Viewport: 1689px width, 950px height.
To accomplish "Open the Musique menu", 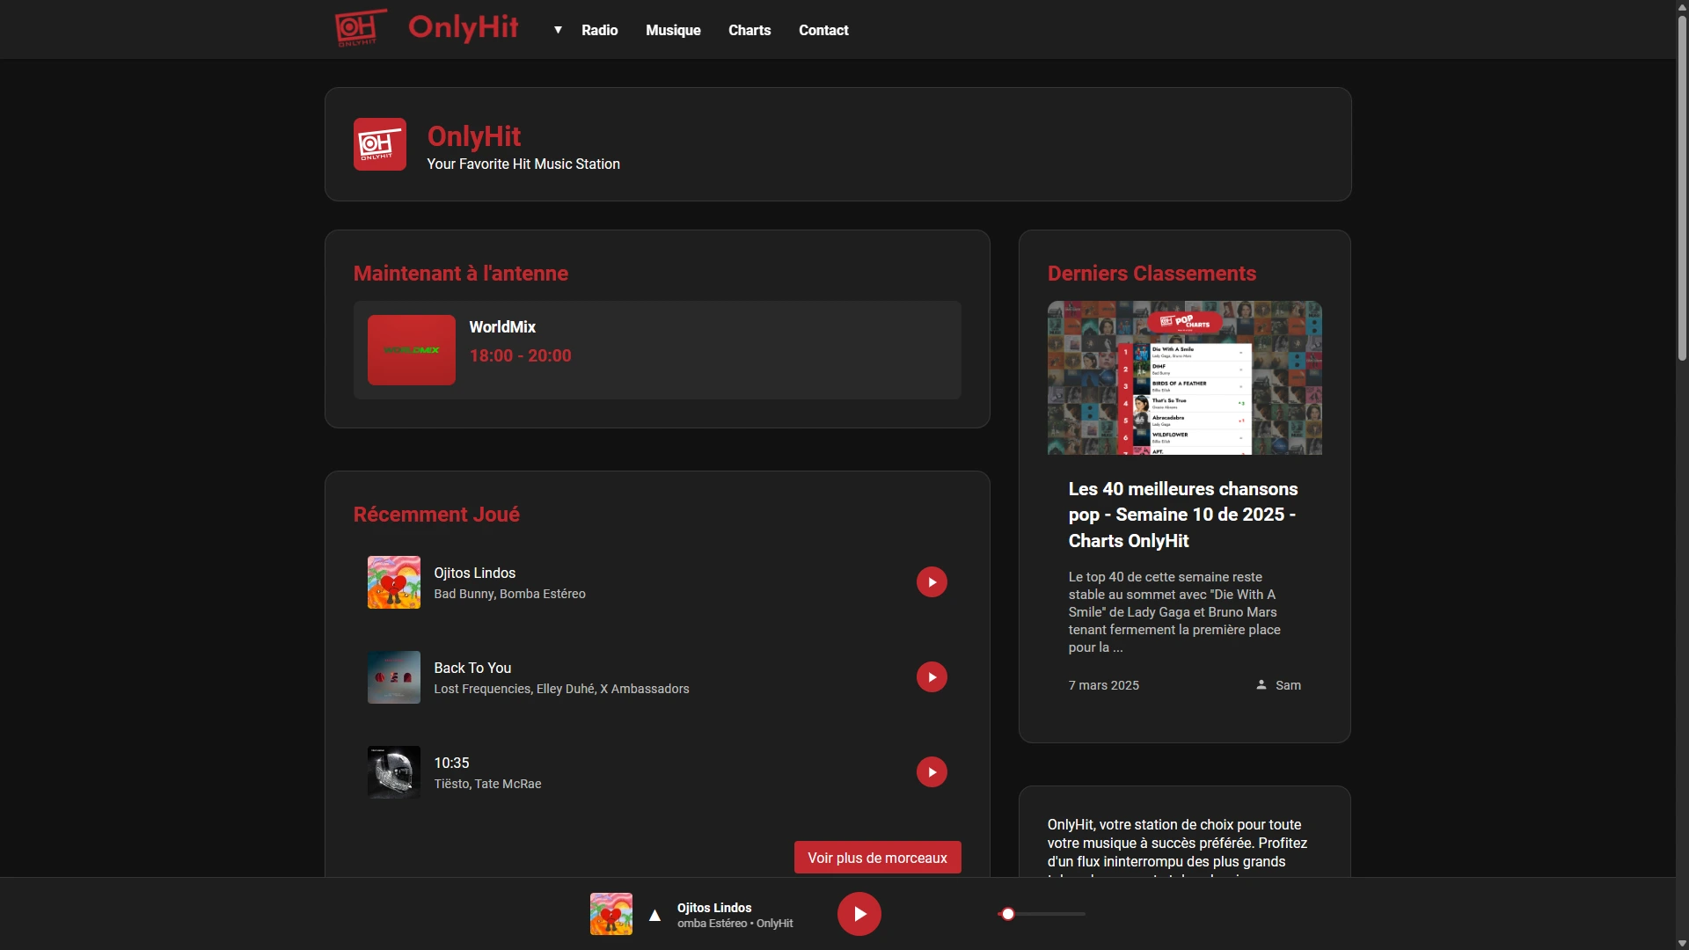I will [673, 30].
